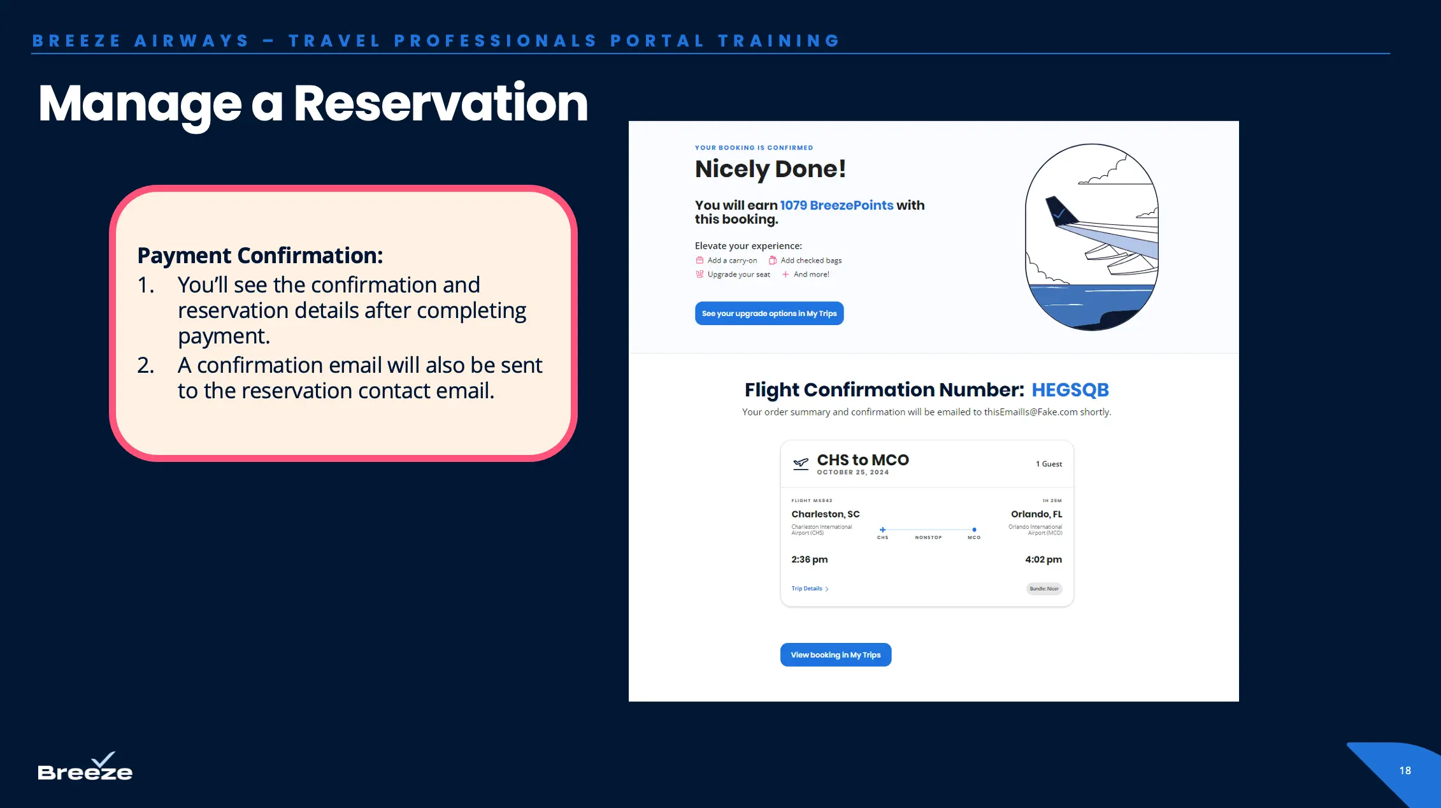The width and height of the screenshot is (1441, 808).
Task: Click the 4:02 pm arrival time
Action: pyautogui.click(x=1043, y=559)
